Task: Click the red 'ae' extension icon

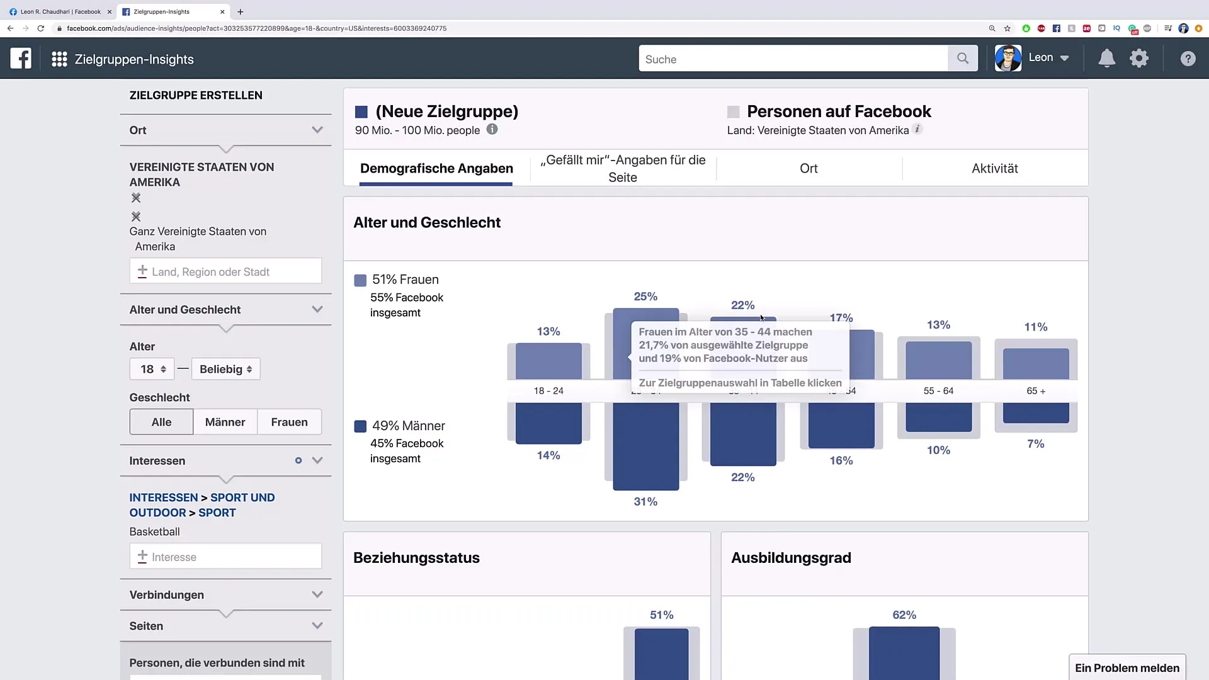Action: click(x=1086, y=28)
